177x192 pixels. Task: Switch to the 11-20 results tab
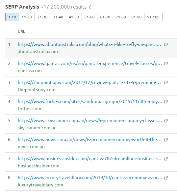(27, 17)
